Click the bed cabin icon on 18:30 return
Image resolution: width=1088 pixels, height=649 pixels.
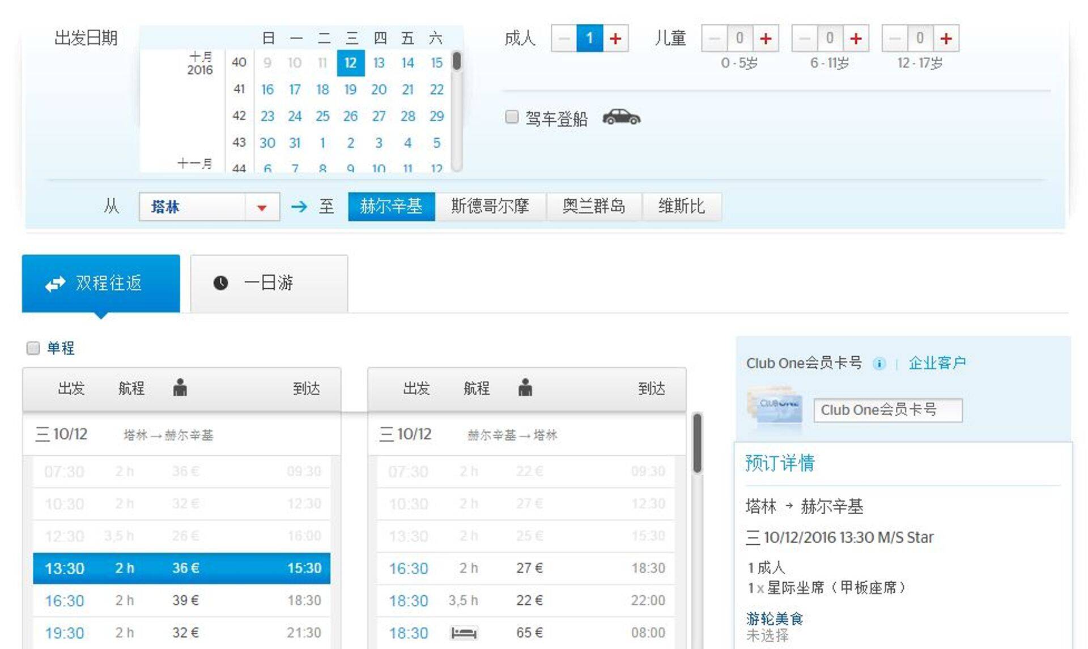click(464, 633)
